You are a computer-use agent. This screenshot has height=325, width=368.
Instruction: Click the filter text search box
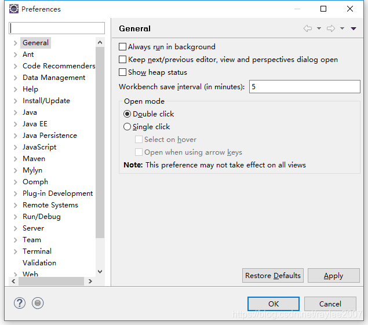57,28
